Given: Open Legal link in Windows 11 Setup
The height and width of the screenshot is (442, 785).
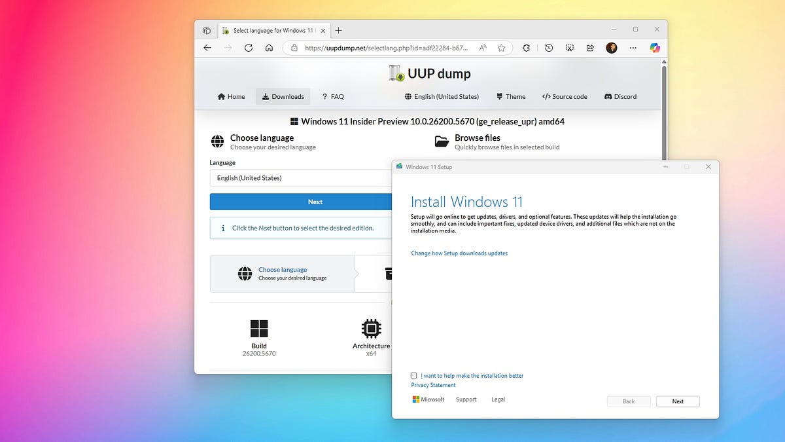Looking at the screenshot, I should 498,399.
